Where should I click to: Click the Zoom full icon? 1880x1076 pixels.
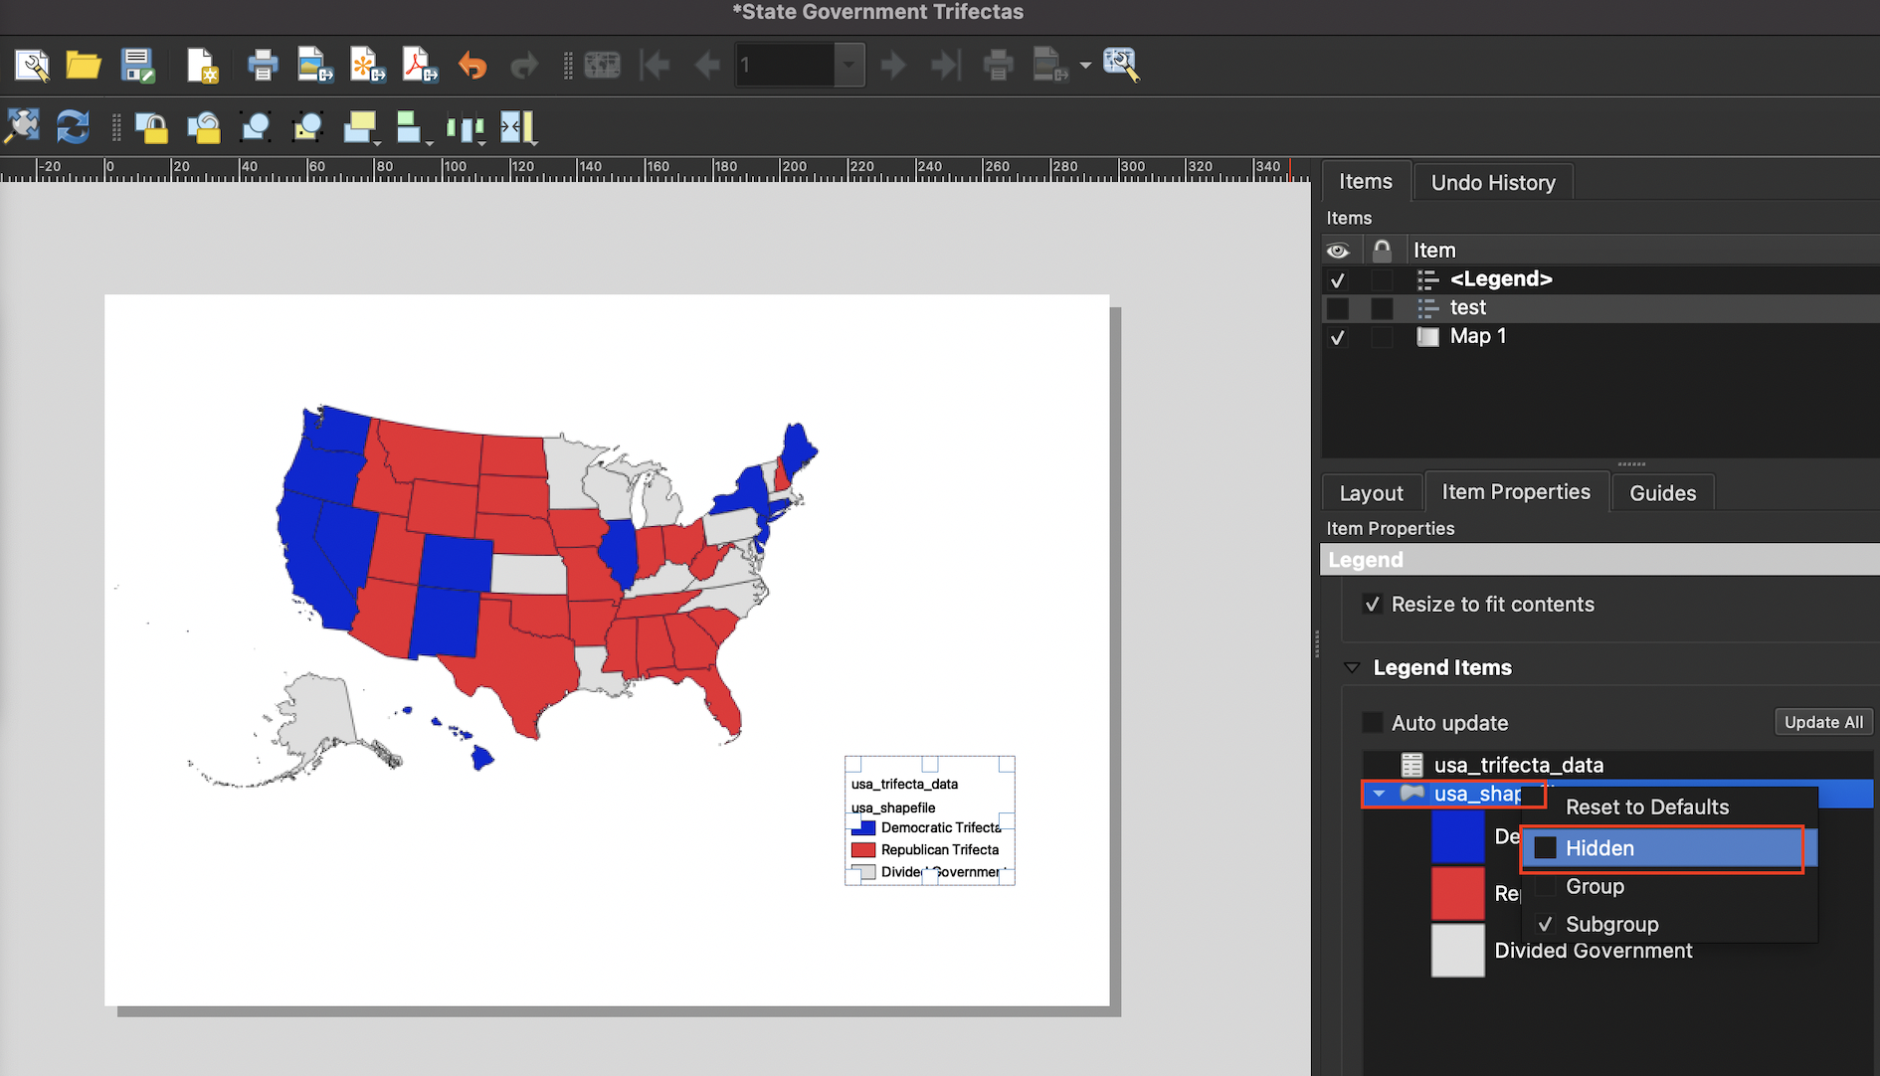pyautogui.click(x=22, y=127)
